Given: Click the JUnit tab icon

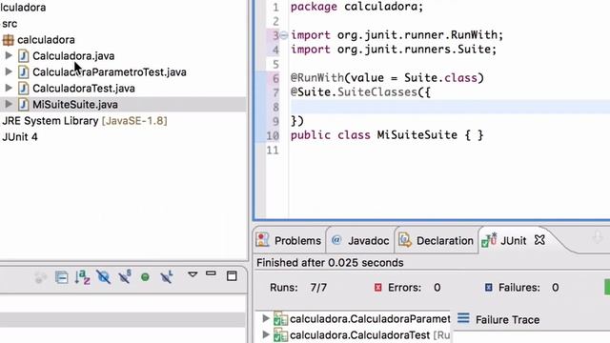Looking at the screenshot, I should (x=489, y=240).
